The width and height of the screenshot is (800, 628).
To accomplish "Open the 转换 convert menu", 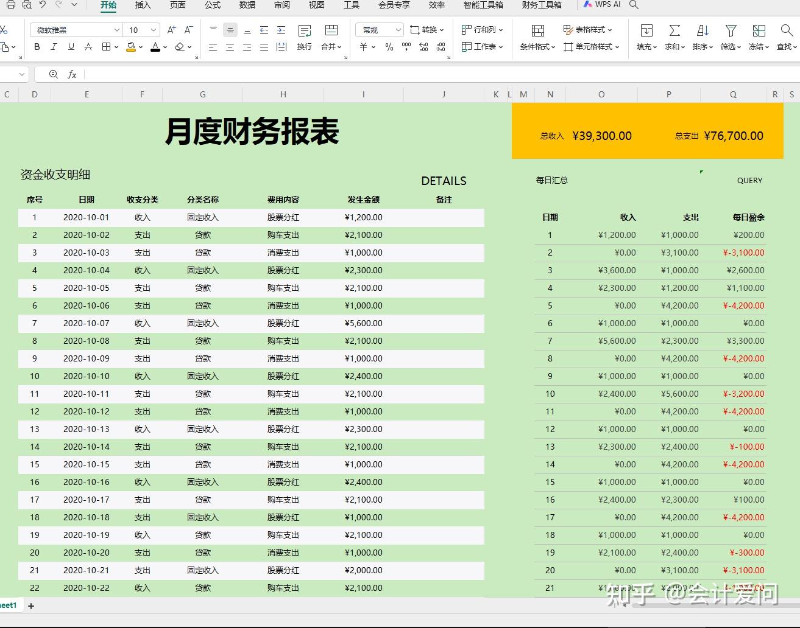I will tap(427, 30).
